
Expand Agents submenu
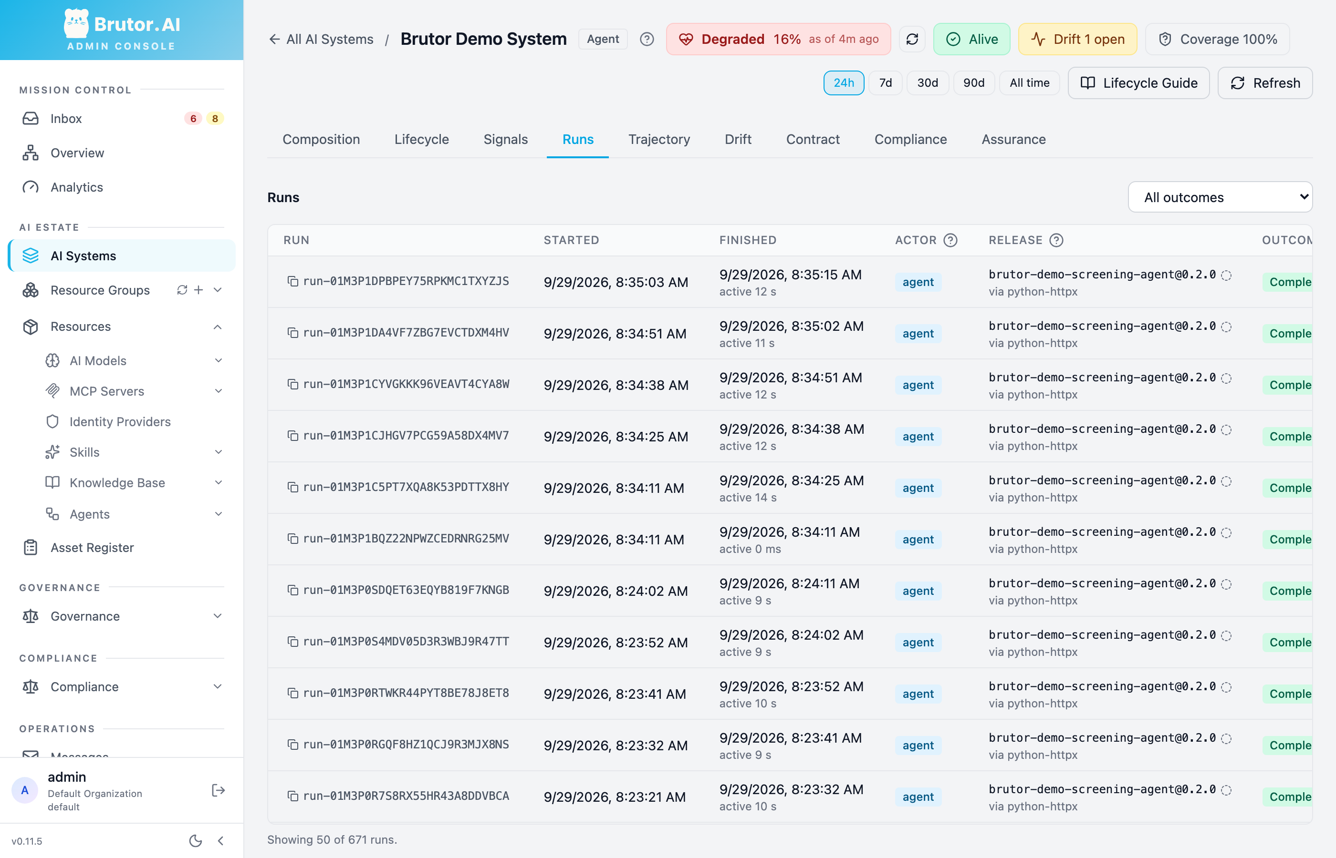pyautogui.click(x=219, y=514)
